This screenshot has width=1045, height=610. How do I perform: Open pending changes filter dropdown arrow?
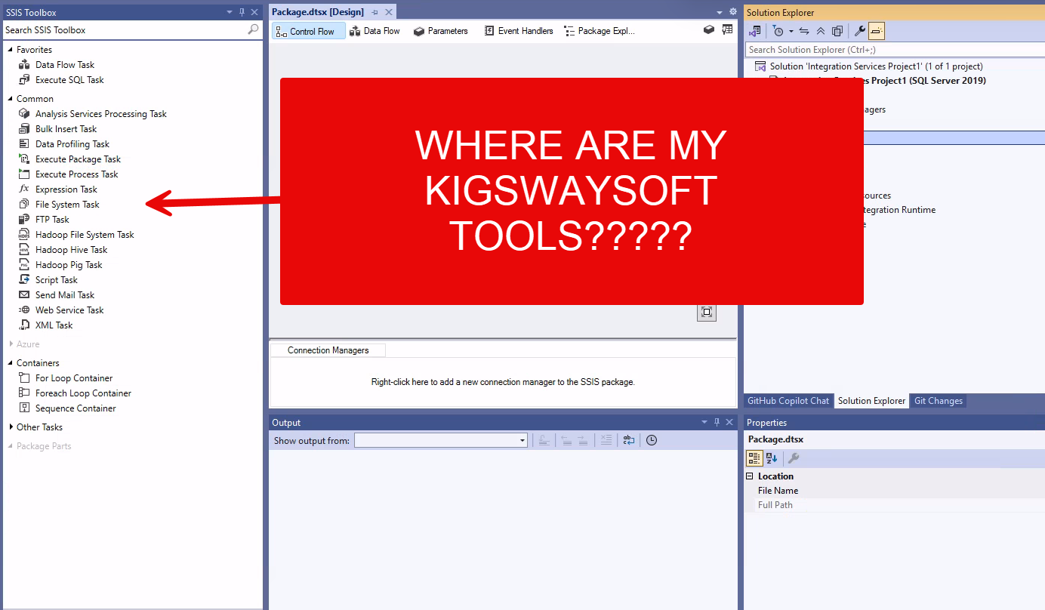[791, 31]
